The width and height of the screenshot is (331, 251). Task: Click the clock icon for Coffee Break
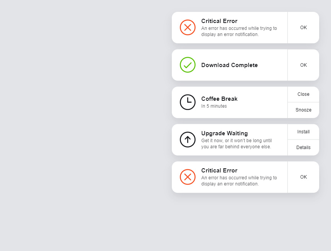(188, 102)
